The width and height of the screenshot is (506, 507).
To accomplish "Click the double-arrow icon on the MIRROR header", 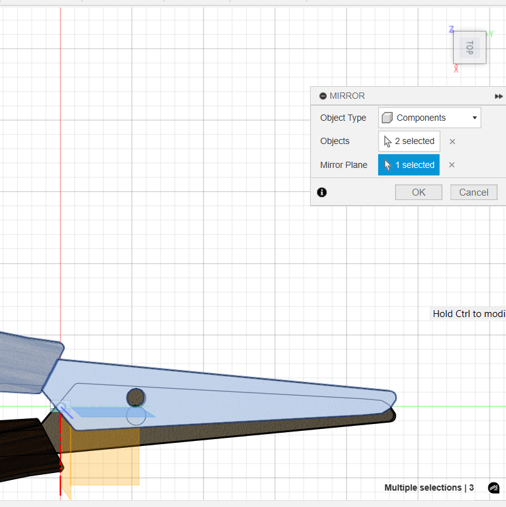I will 498,96.
